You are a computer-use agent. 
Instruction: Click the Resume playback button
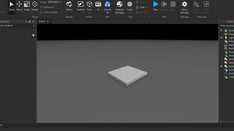[x=164, y=6]
